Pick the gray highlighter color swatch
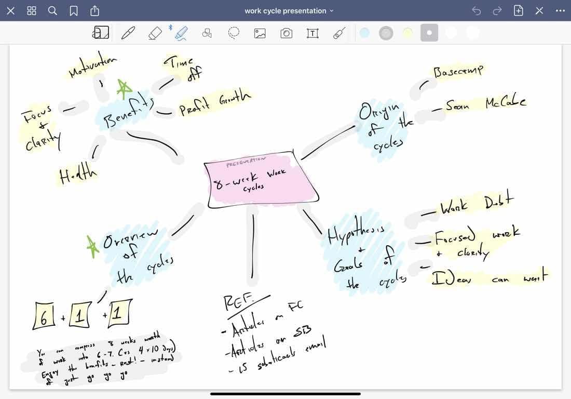 click(386, 33)
